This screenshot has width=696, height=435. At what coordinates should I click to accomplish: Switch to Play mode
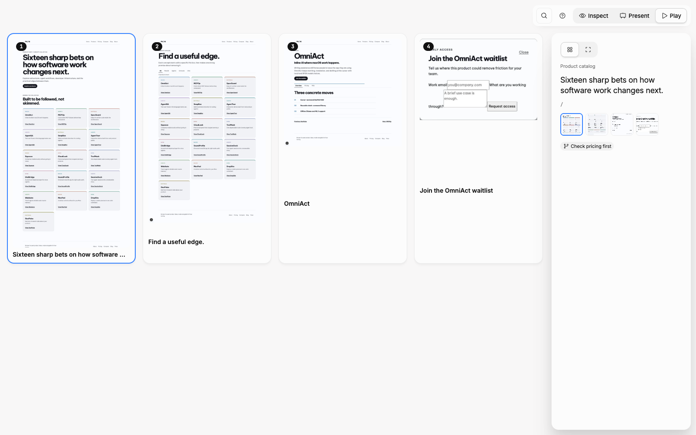pyautogui.click(x=671, y=16)
